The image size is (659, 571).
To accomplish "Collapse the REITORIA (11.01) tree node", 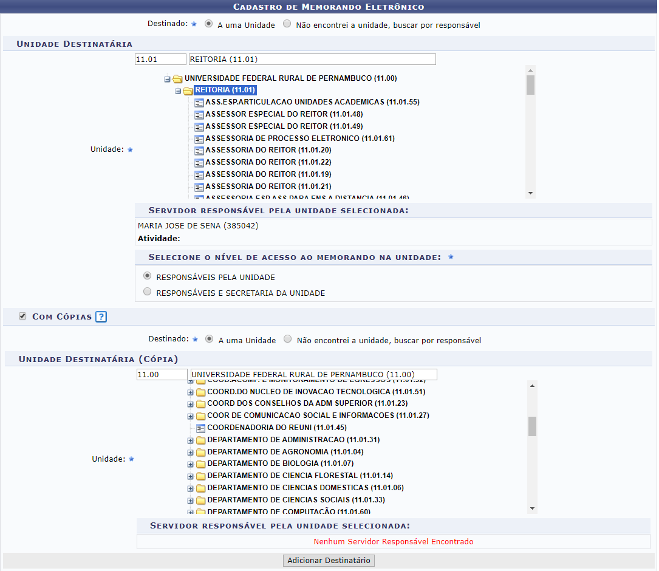I will coord(178,91).
